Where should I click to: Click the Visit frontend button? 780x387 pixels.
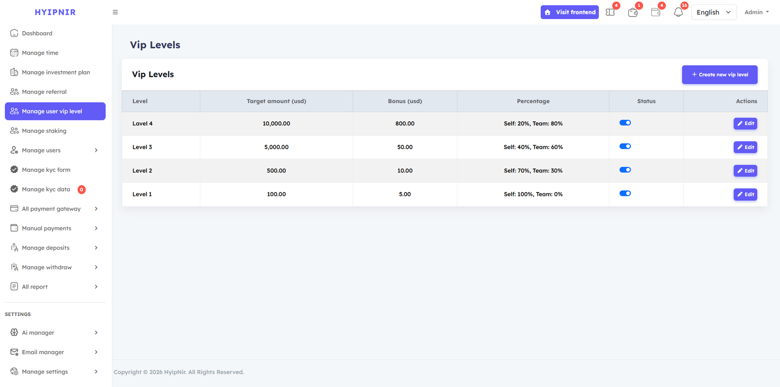click(x=569, y=12)
